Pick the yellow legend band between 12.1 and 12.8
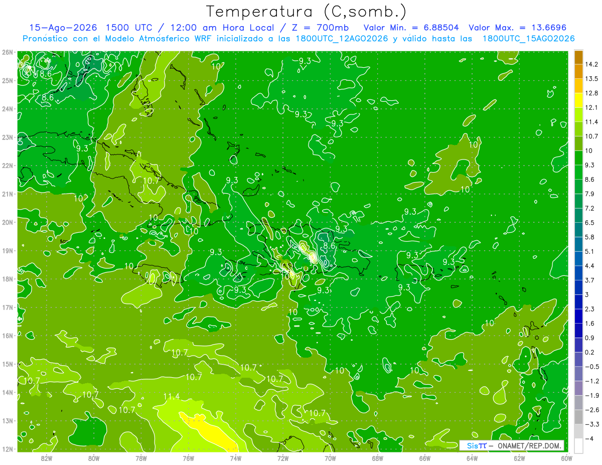 click(578, 100)
